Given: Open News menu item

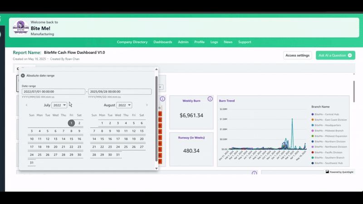Looking at the screenshot, I should click(228, 42).
